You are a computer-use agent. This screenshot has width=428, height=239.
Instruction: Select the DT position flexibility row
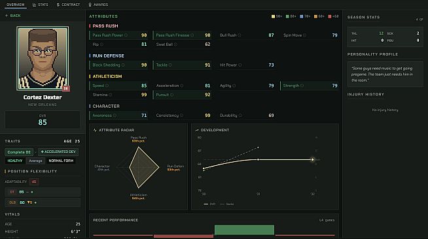[x=43, y=192]
